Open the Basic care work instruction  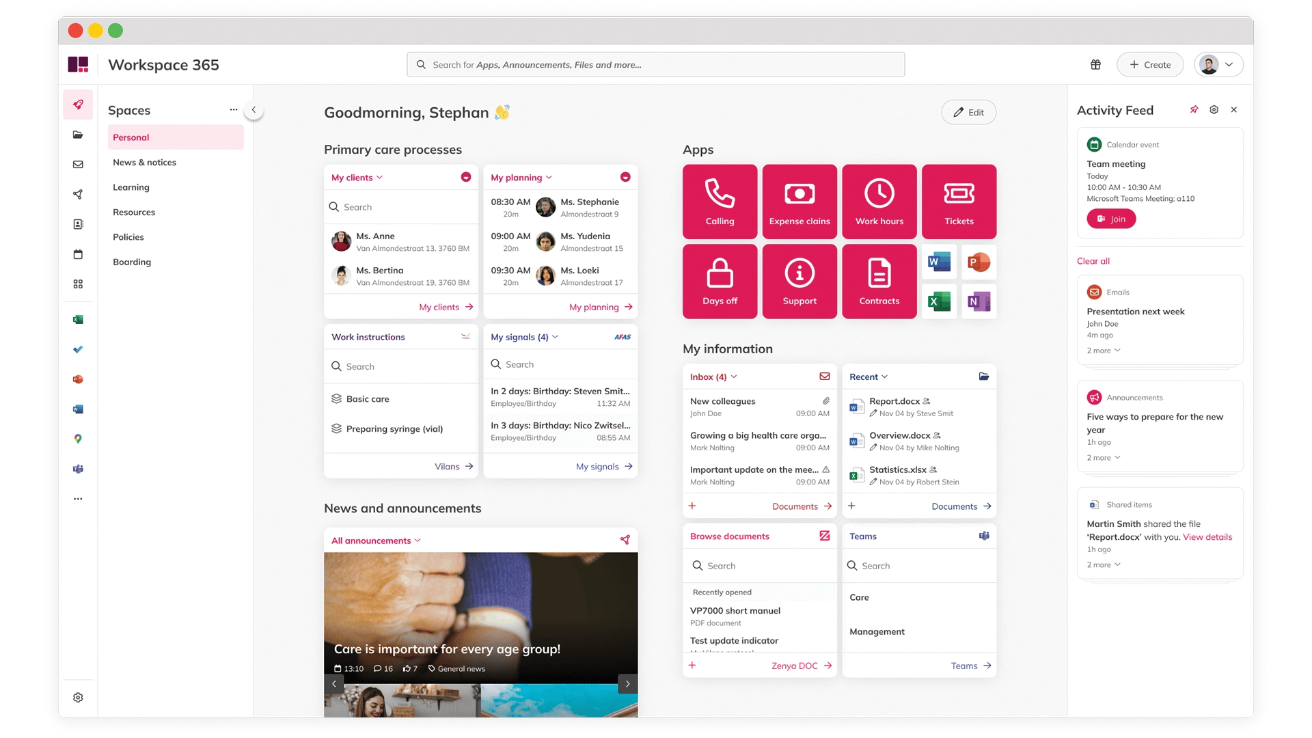[401, 399]
